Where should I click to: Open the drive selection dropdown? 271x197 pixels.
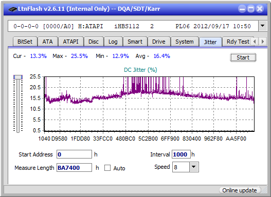263,26
